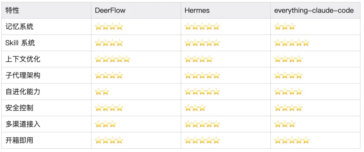364x152 pixels.
Task: Click everything-claude-code stars for 记忆系统
Action: [285, 27]
